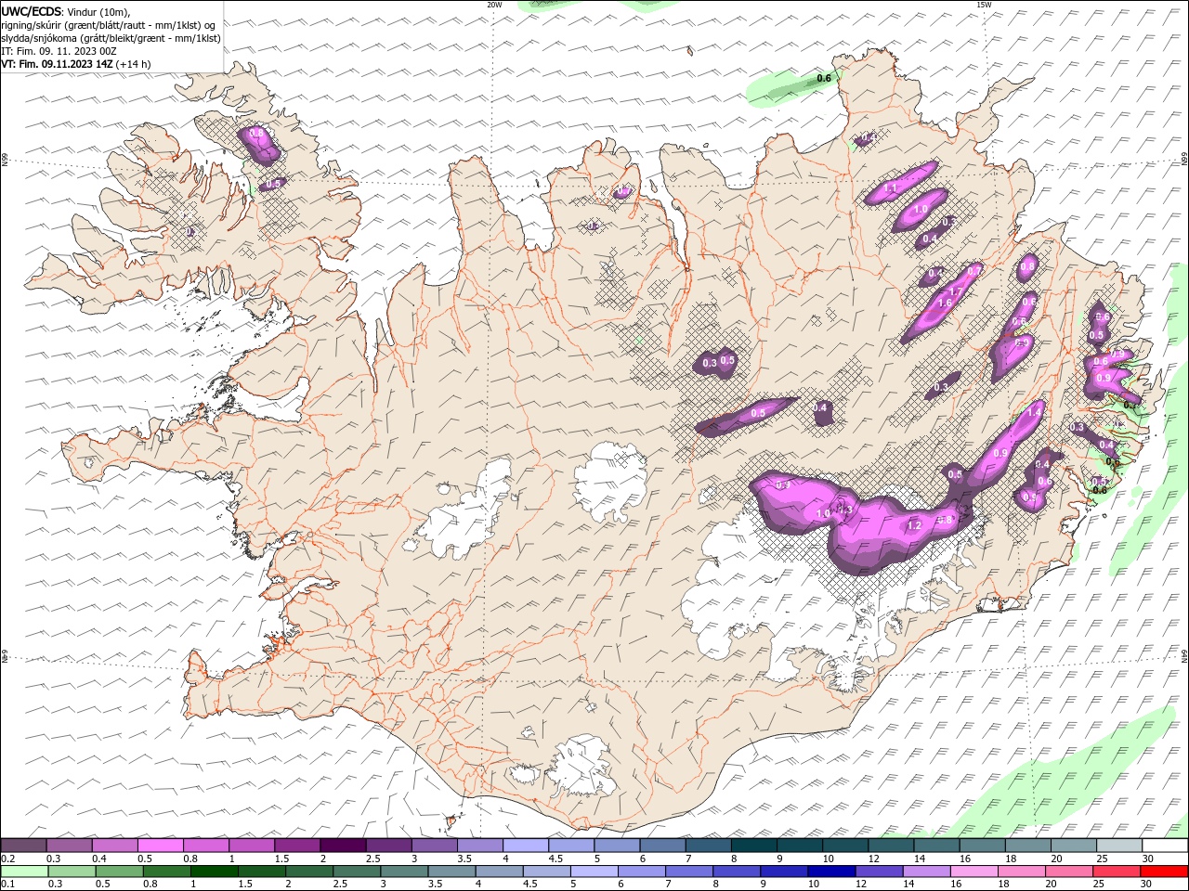Select the 1.7 snowfall value on the map
This screenshot has height=891, width=1189.
click(x=955, y=292)
